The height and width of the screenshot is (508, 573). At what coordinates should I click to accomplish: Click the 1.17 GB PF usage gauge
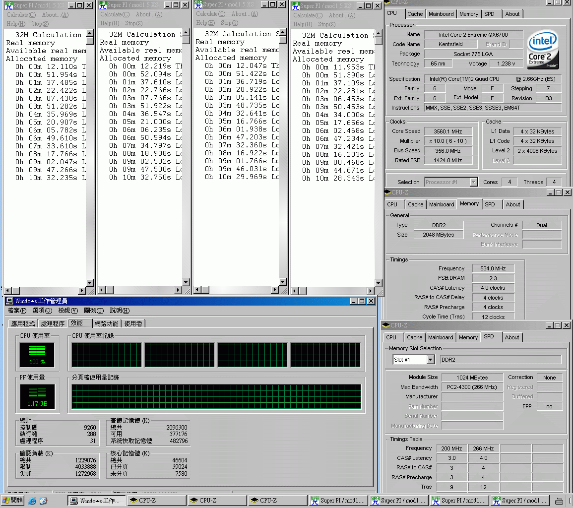pyautogui.click(x=37, y=396)
